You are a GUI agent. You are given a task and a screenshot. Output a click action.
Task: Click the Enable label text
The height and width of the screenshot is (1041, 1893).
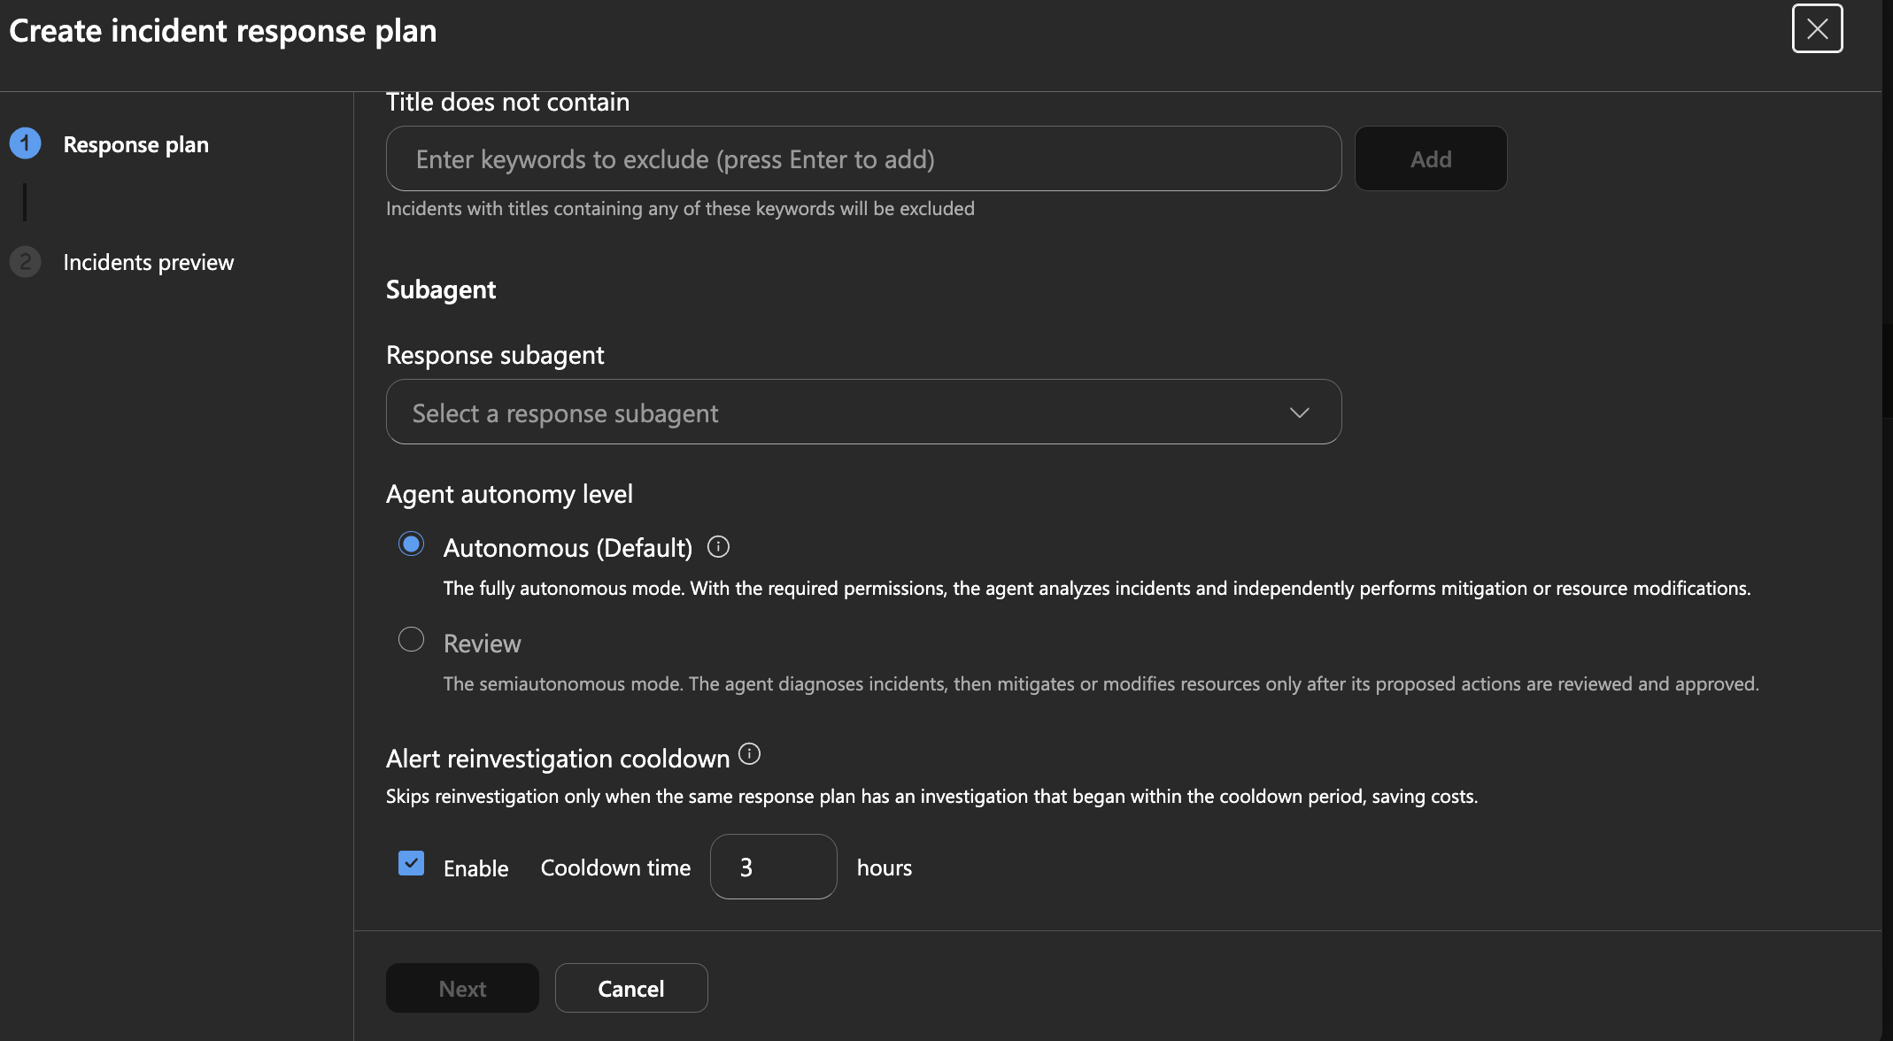[475, 868]
